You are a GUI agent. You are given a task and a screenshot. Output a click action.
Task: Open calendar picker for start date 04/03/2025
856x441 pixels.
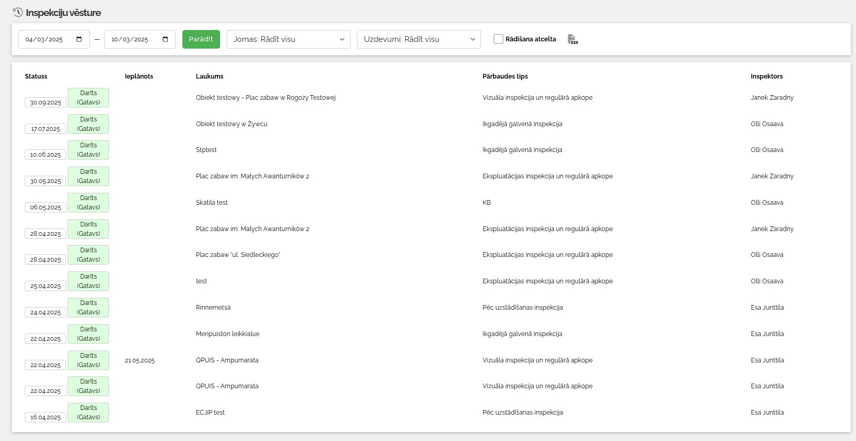(79, 39)
